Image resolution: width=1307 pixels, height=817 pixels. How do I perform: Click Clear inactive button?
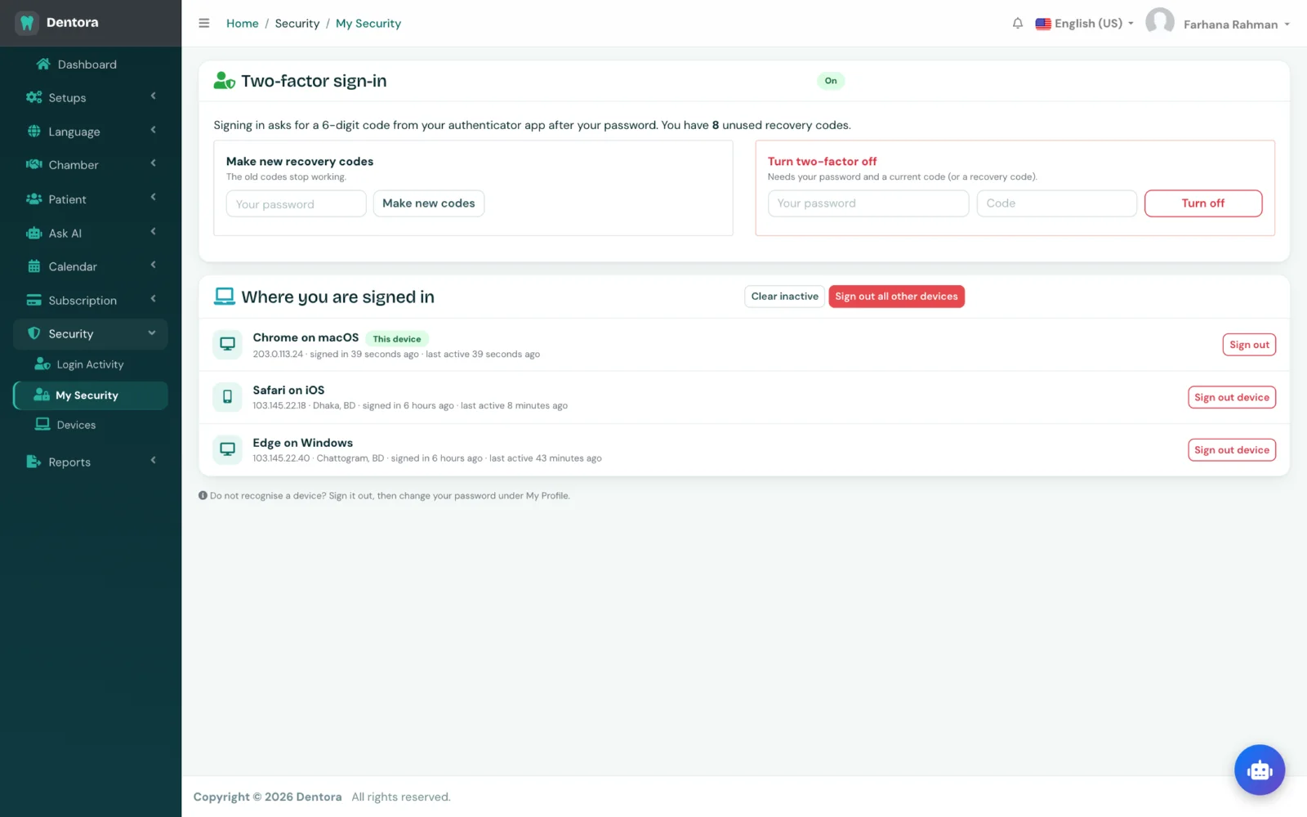(x=784, y=296)
